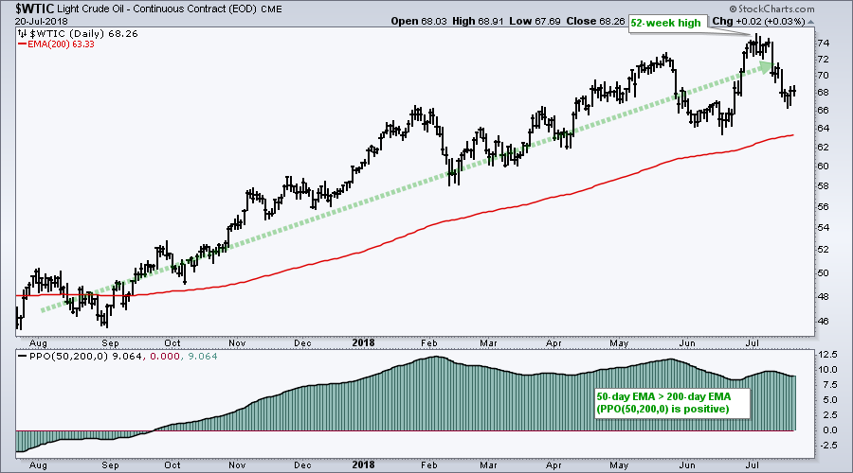Viewport: 853px width, 473px height.
Task: Click the 50 price axis label
Action: click(823, 273)
